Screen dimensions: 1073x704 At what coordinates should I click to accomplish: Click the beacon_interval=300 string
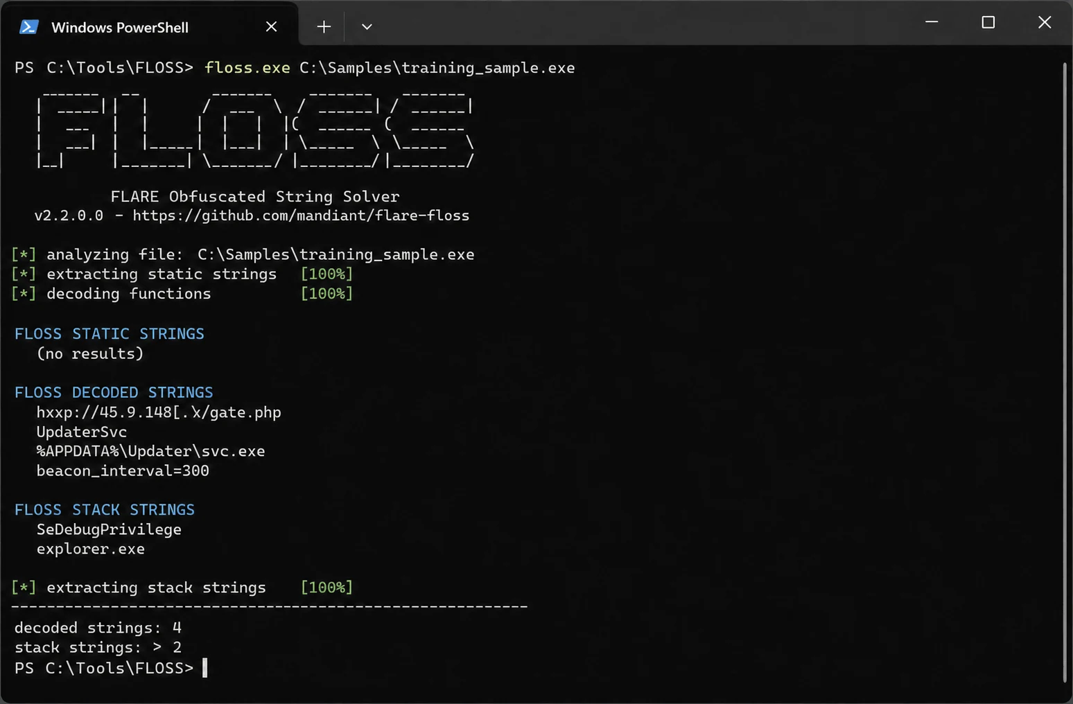(123, 470)
